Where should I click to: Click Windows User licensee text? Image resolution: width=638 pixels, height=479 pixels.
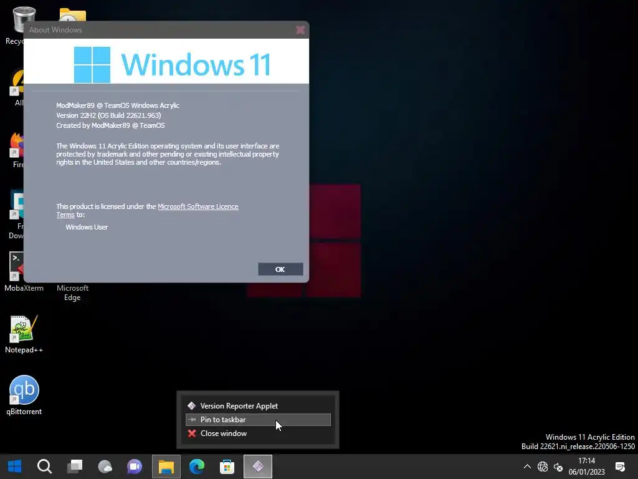[x=87, y=227]
